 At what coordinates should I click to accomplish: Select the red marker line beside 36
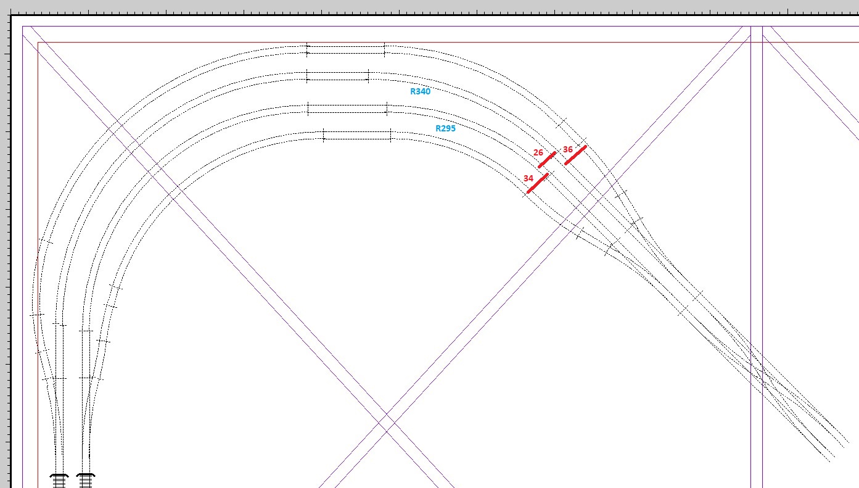pyautogui.click(x=575, y=155)
